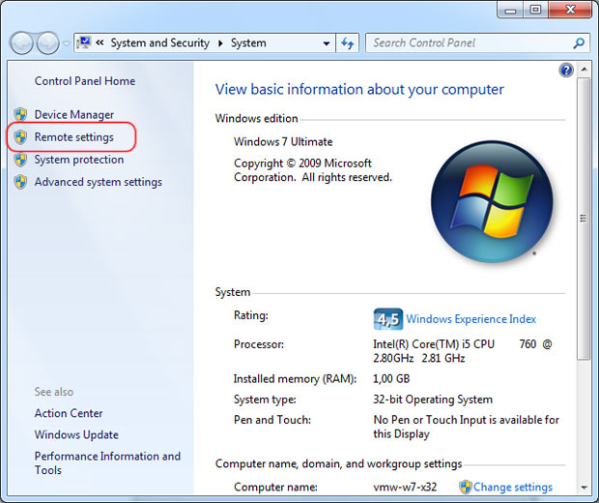Minimize the System window
The width and height of the screenshot is (599, 503).
(x=510, y=10)
